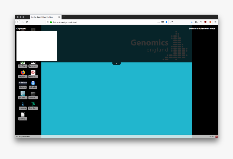Open a new browser tab with plus
The width and height of the screenshot is (233, 159).
64,17
